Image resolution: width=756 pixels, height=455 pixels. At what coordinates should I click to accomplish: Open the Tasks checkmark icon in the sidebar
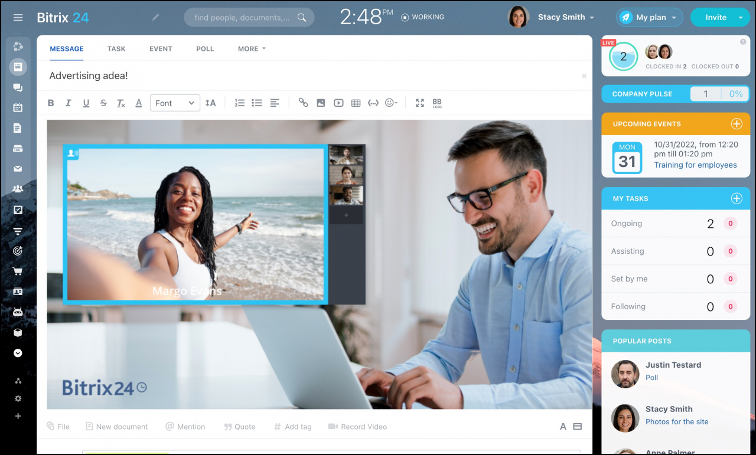[x=18, y=210]
